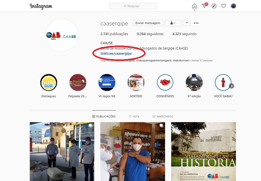
Task: View the 9.284 seguidores list
Action: [x=150, y=34]
